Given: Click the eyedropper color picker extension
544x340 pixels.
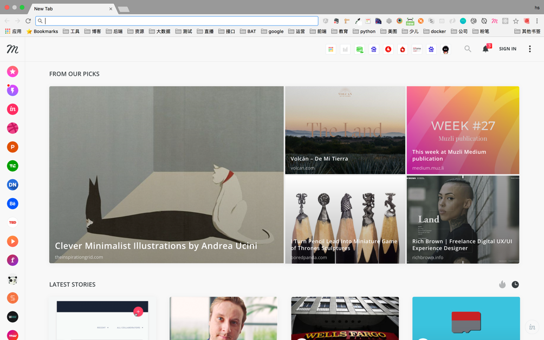Looking at the screenshot, I should coord(358,21).
